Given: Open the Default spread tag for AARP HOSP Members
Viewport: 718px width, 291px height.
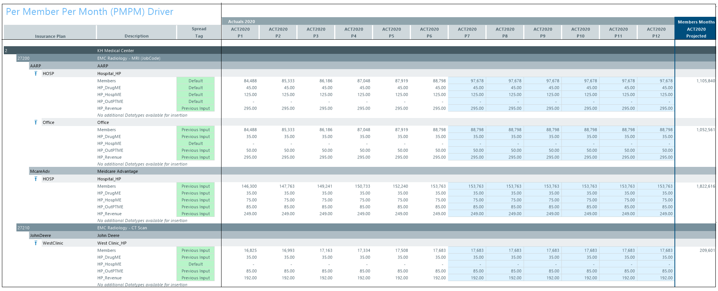Looking at the screenshot, I should pos(196,81).
